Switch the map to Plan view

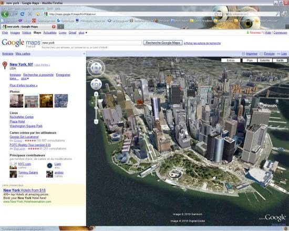pos(250,61)
